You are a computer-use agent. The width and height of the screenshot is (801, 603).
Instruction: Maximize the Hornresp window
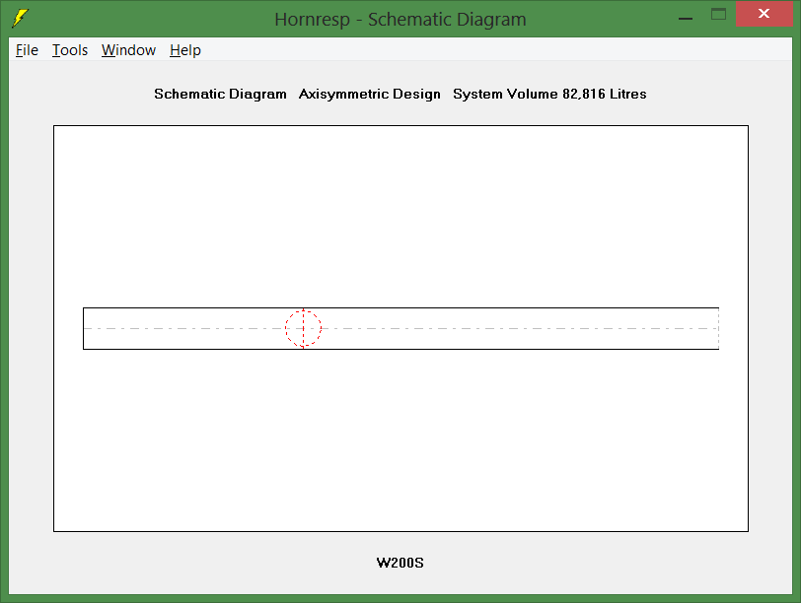point(718,14)
